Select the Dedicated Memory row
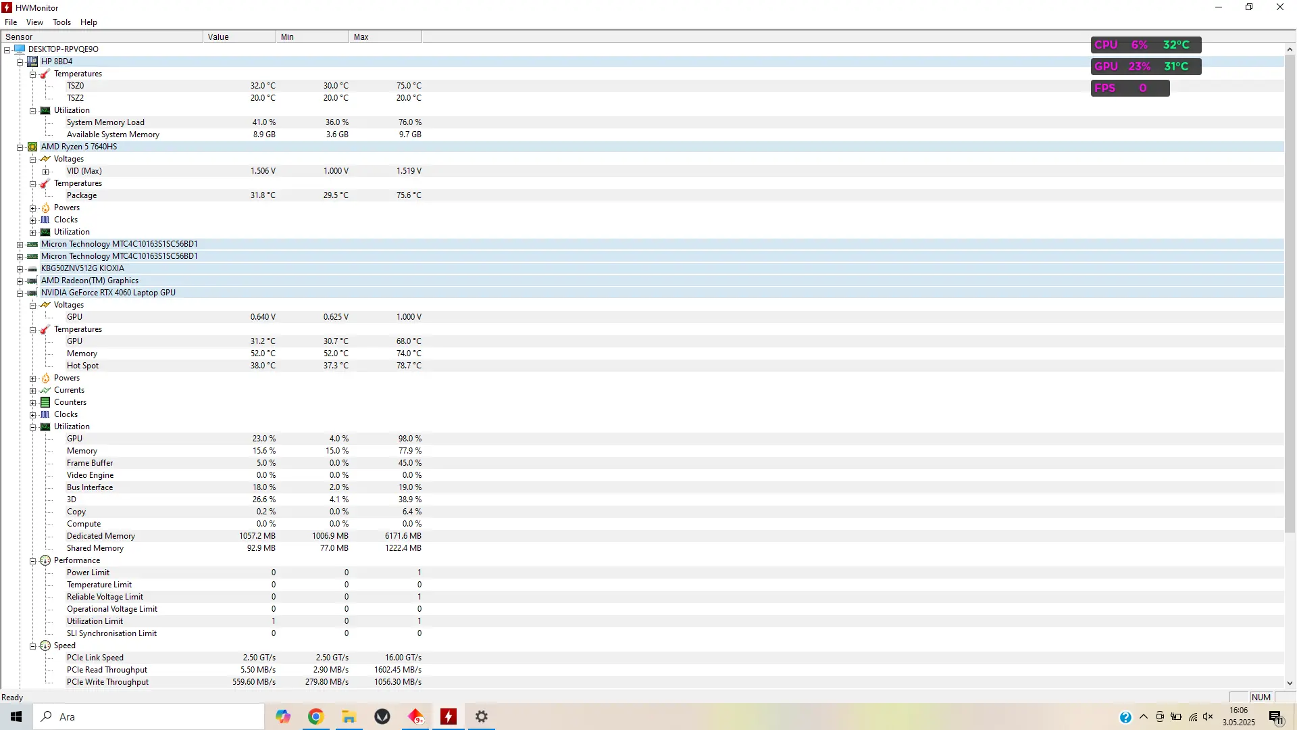 642,536
